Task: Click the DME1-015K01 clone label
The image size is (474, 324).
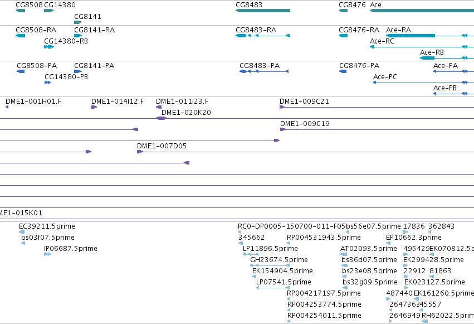Action: pos(21,213)
